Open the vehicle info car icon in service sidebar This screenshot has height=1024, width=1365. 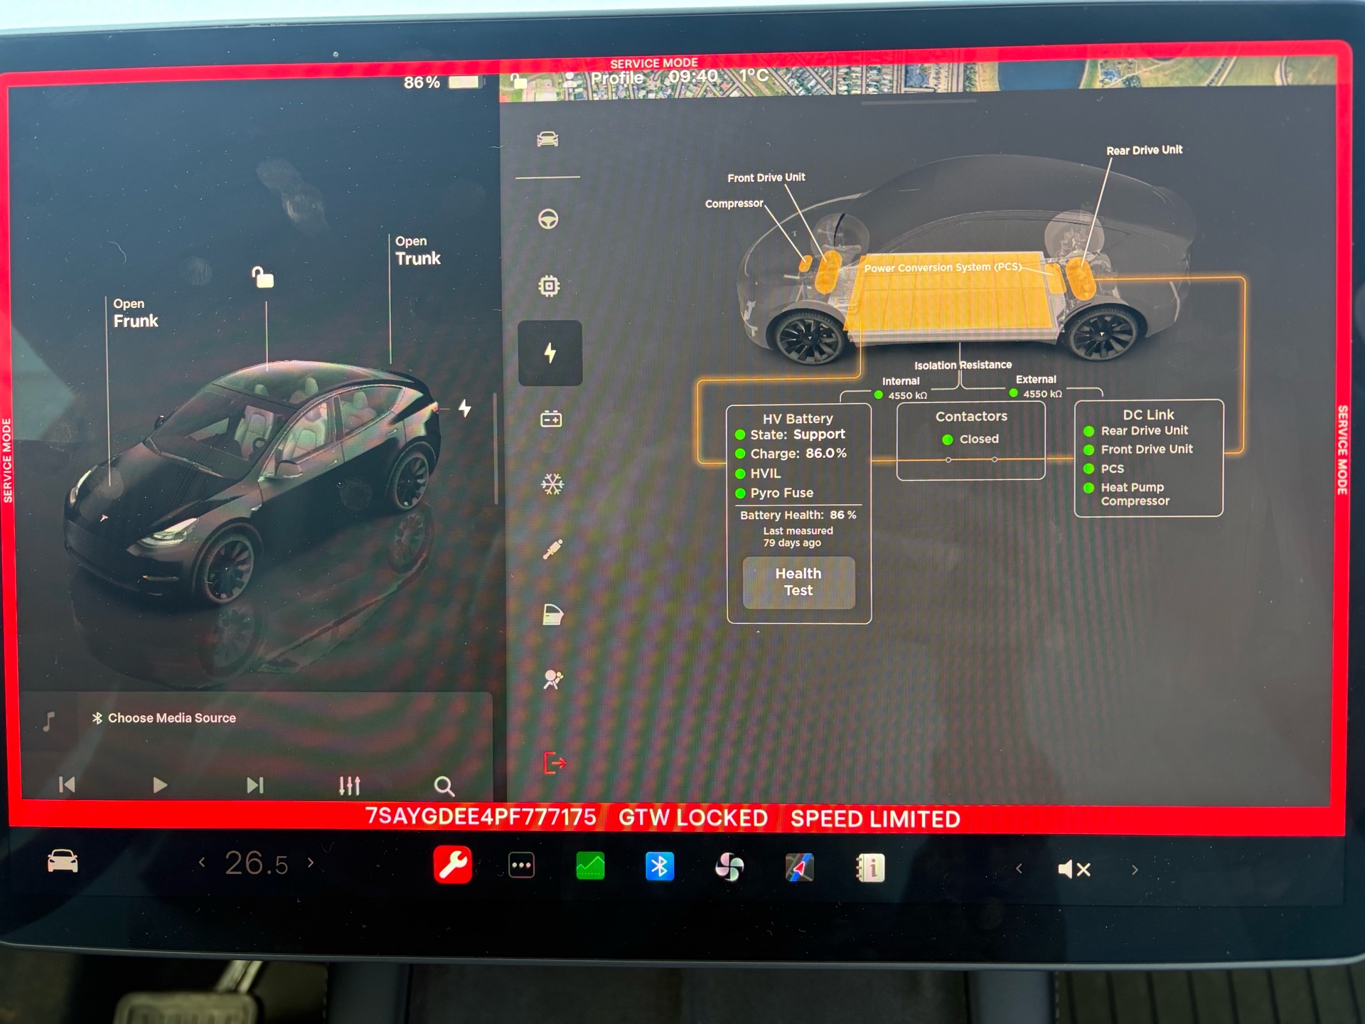point(547,139)
